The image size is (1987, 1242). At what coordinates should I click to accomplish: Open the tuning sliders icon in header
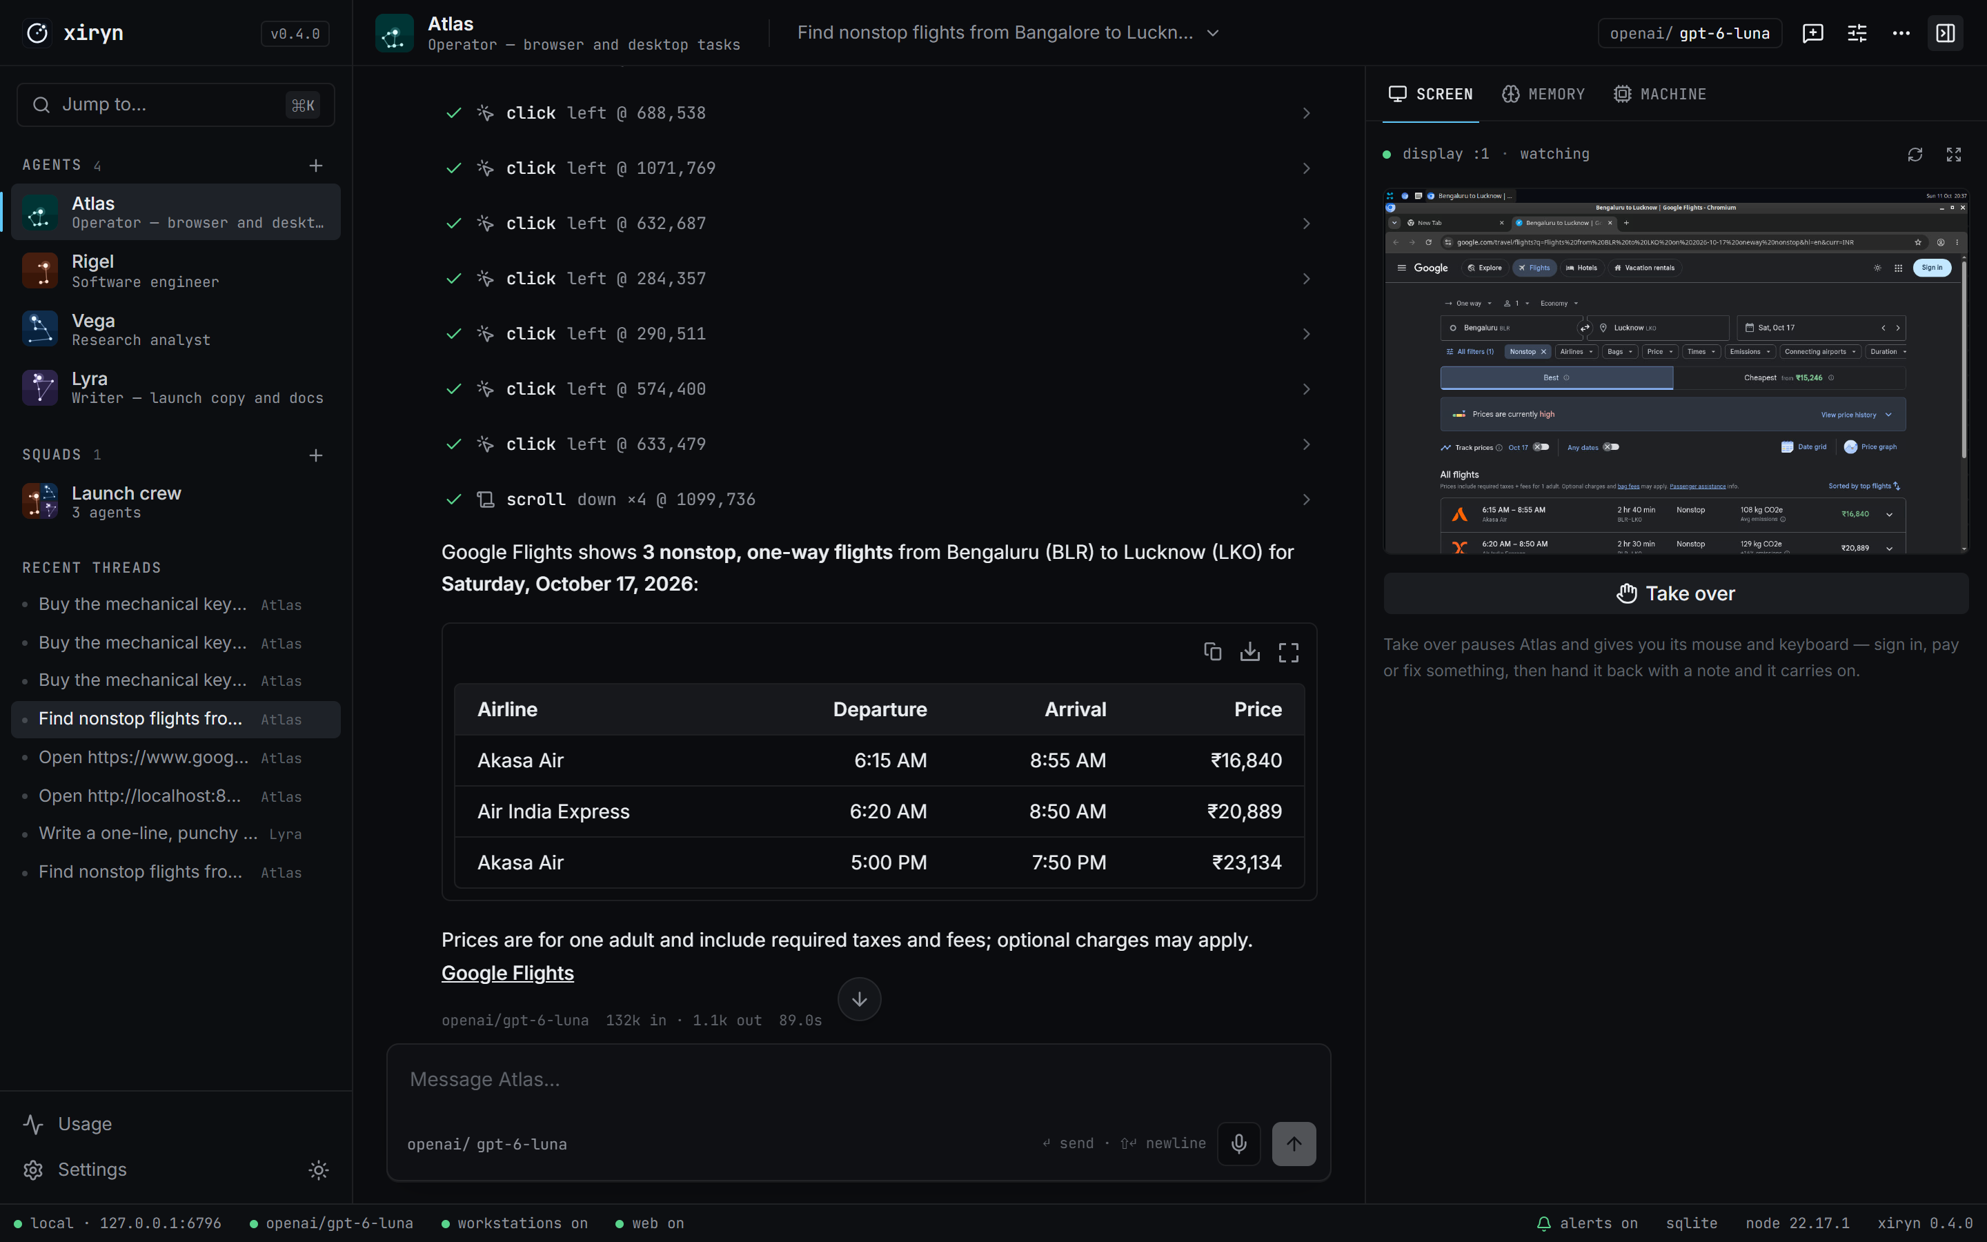[x=1857, y=33]
